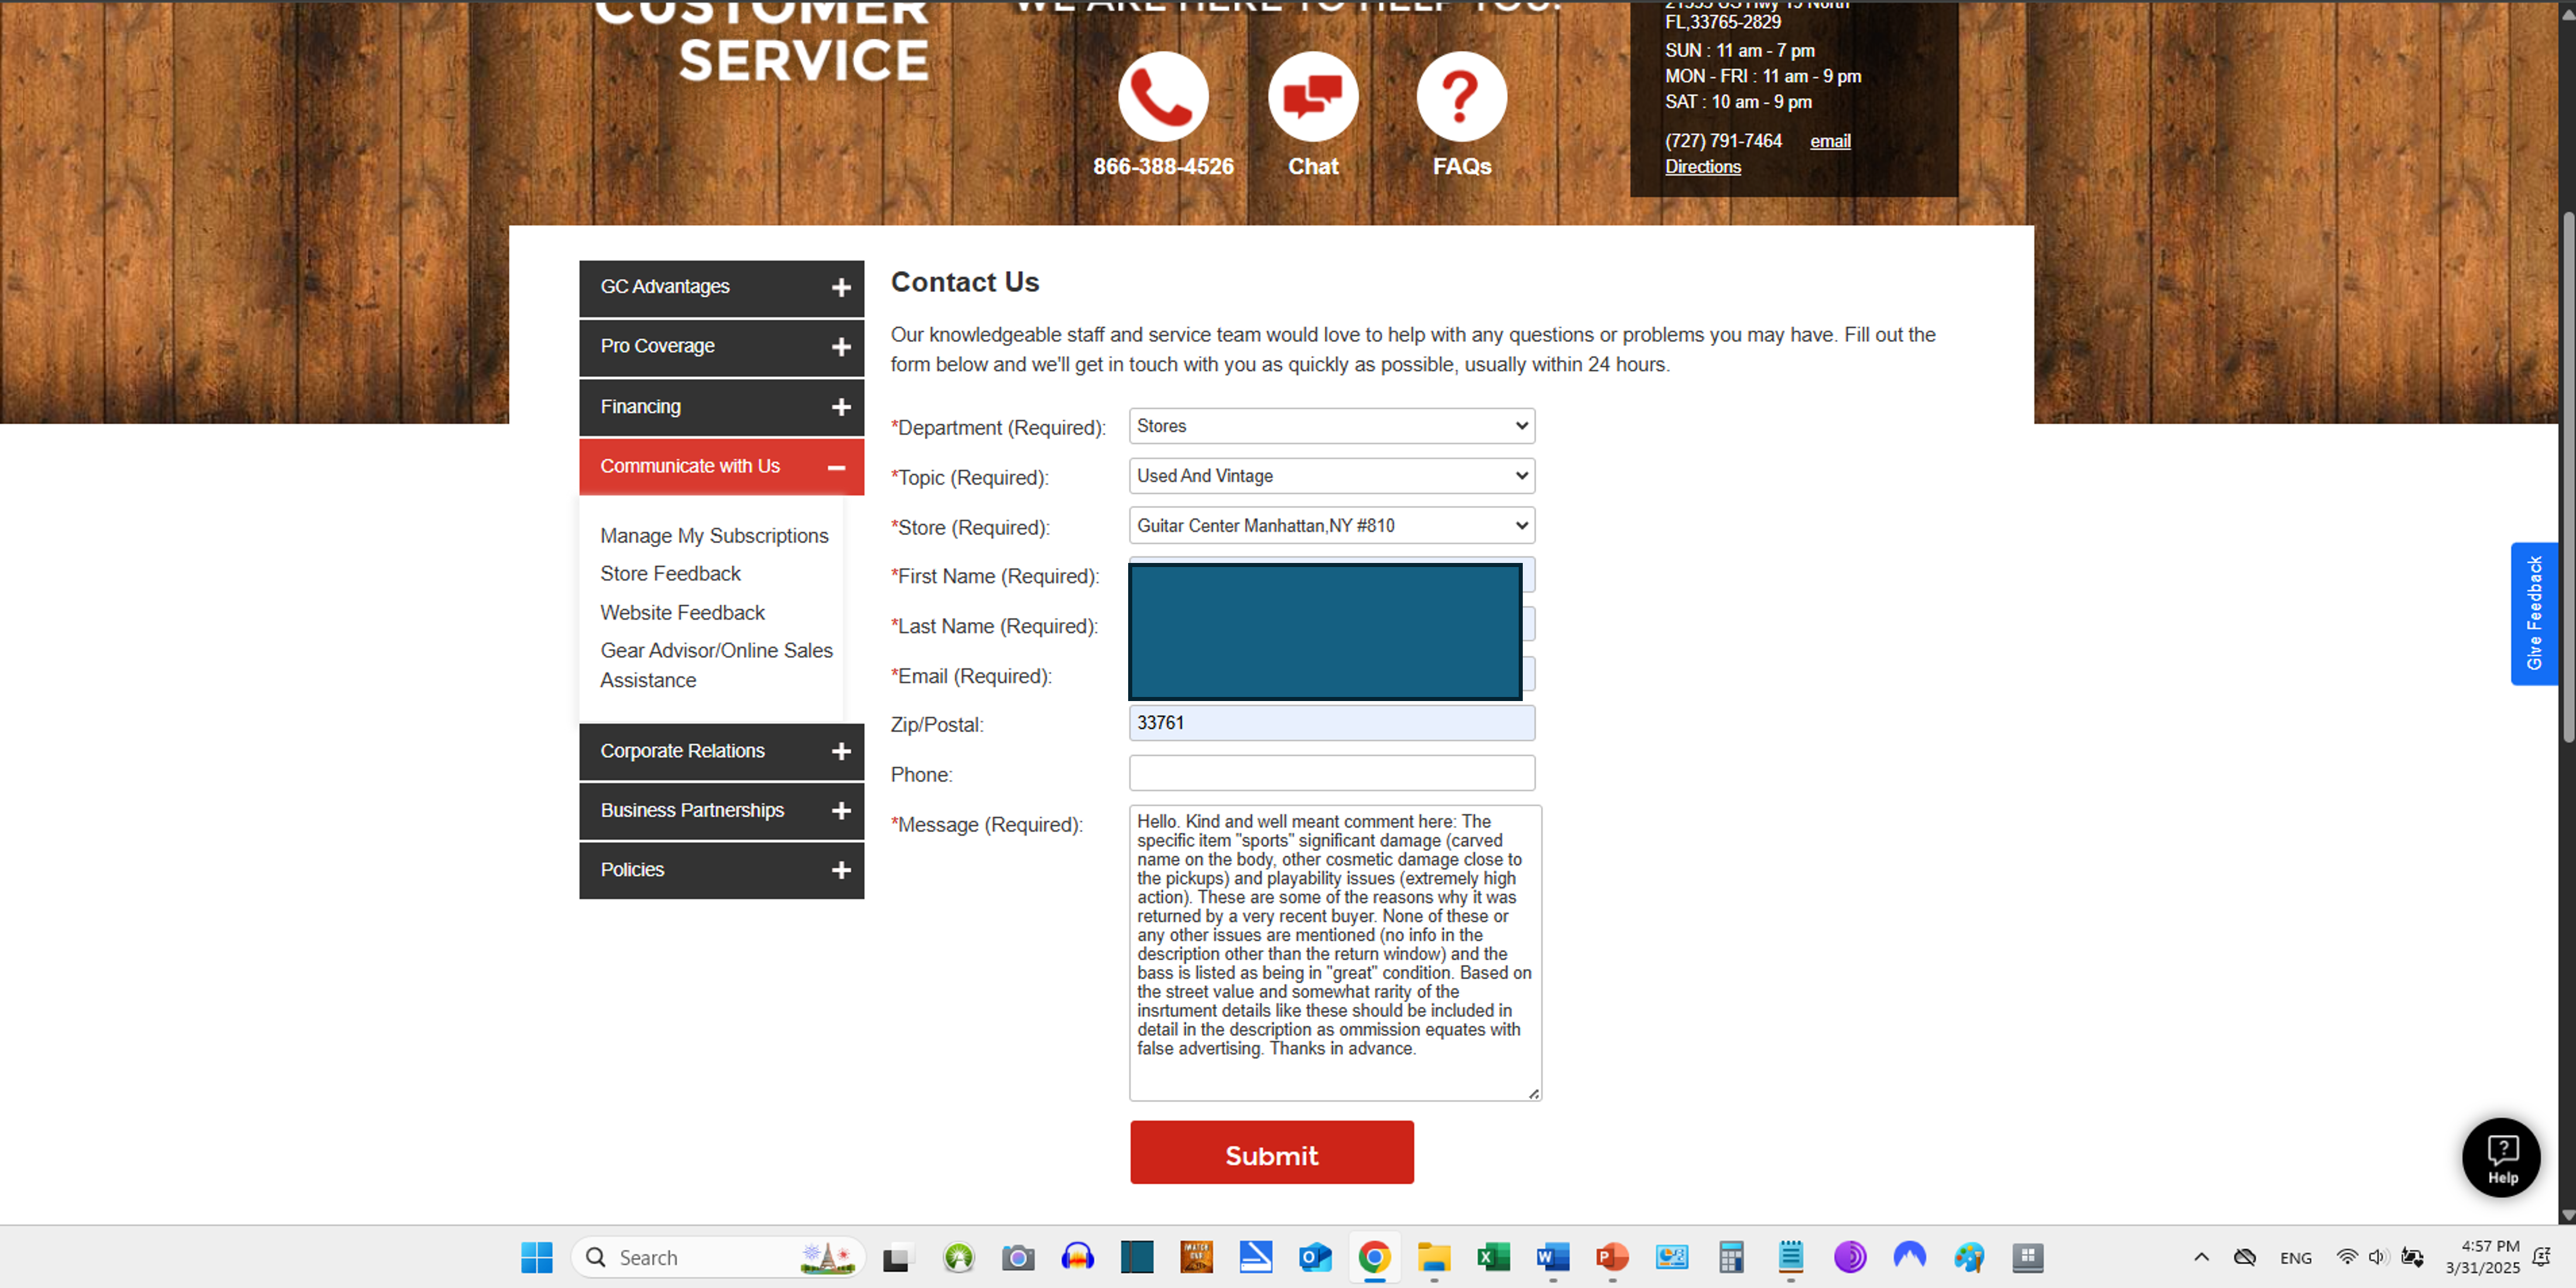
Task: Open the Department dropdown
Action: 1332,425
